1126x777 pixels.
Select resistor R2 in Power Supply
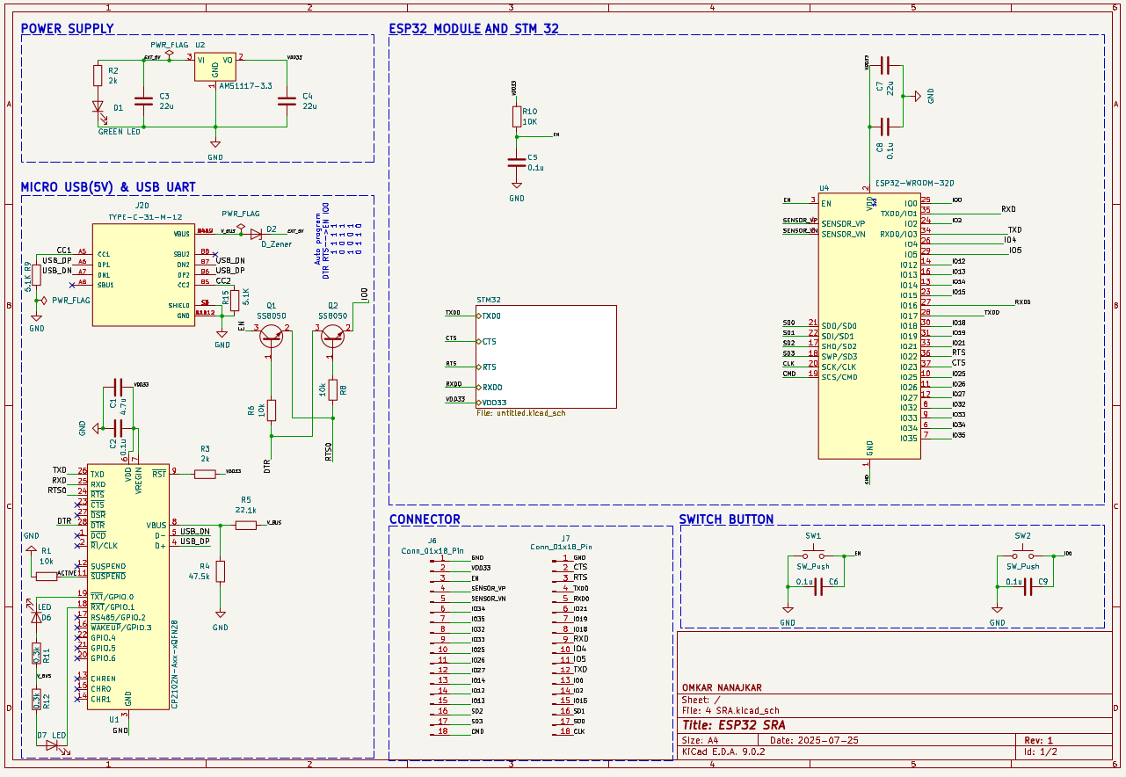tap(98, 76)
